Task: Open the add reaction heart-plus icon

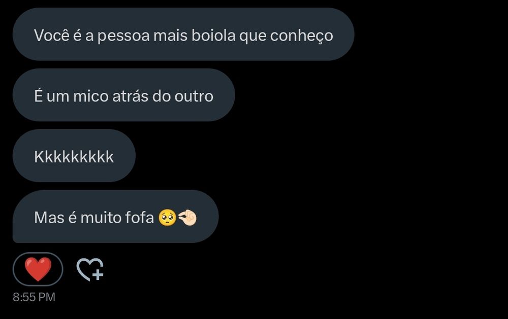Action: pyautogui.click(x=90, y=269)
